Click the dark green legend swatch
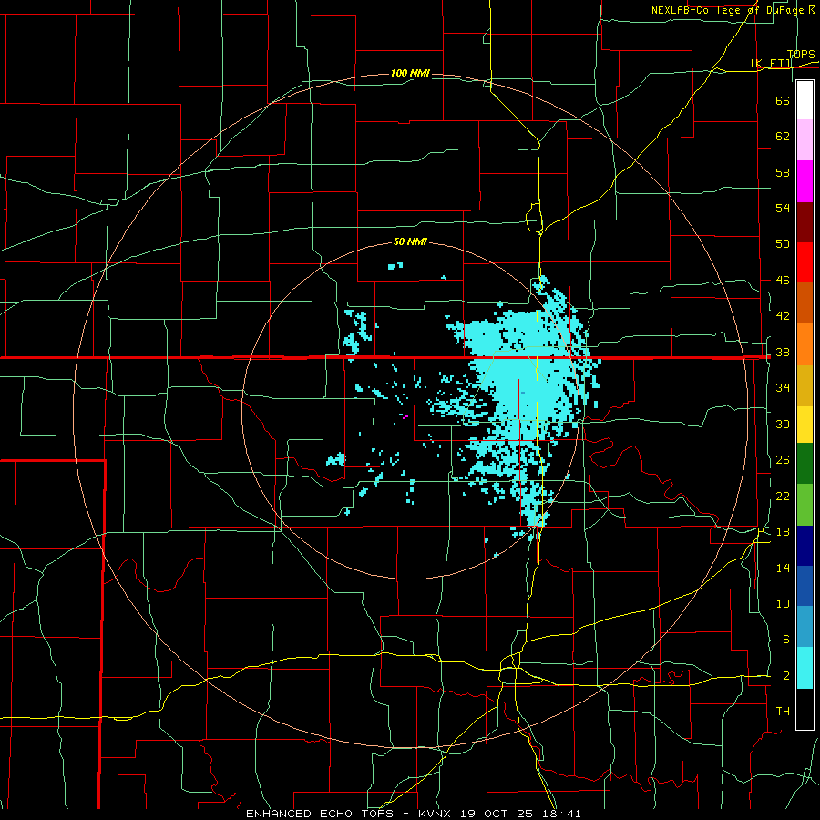Screen dimensions: 820x820 point(805,464)
